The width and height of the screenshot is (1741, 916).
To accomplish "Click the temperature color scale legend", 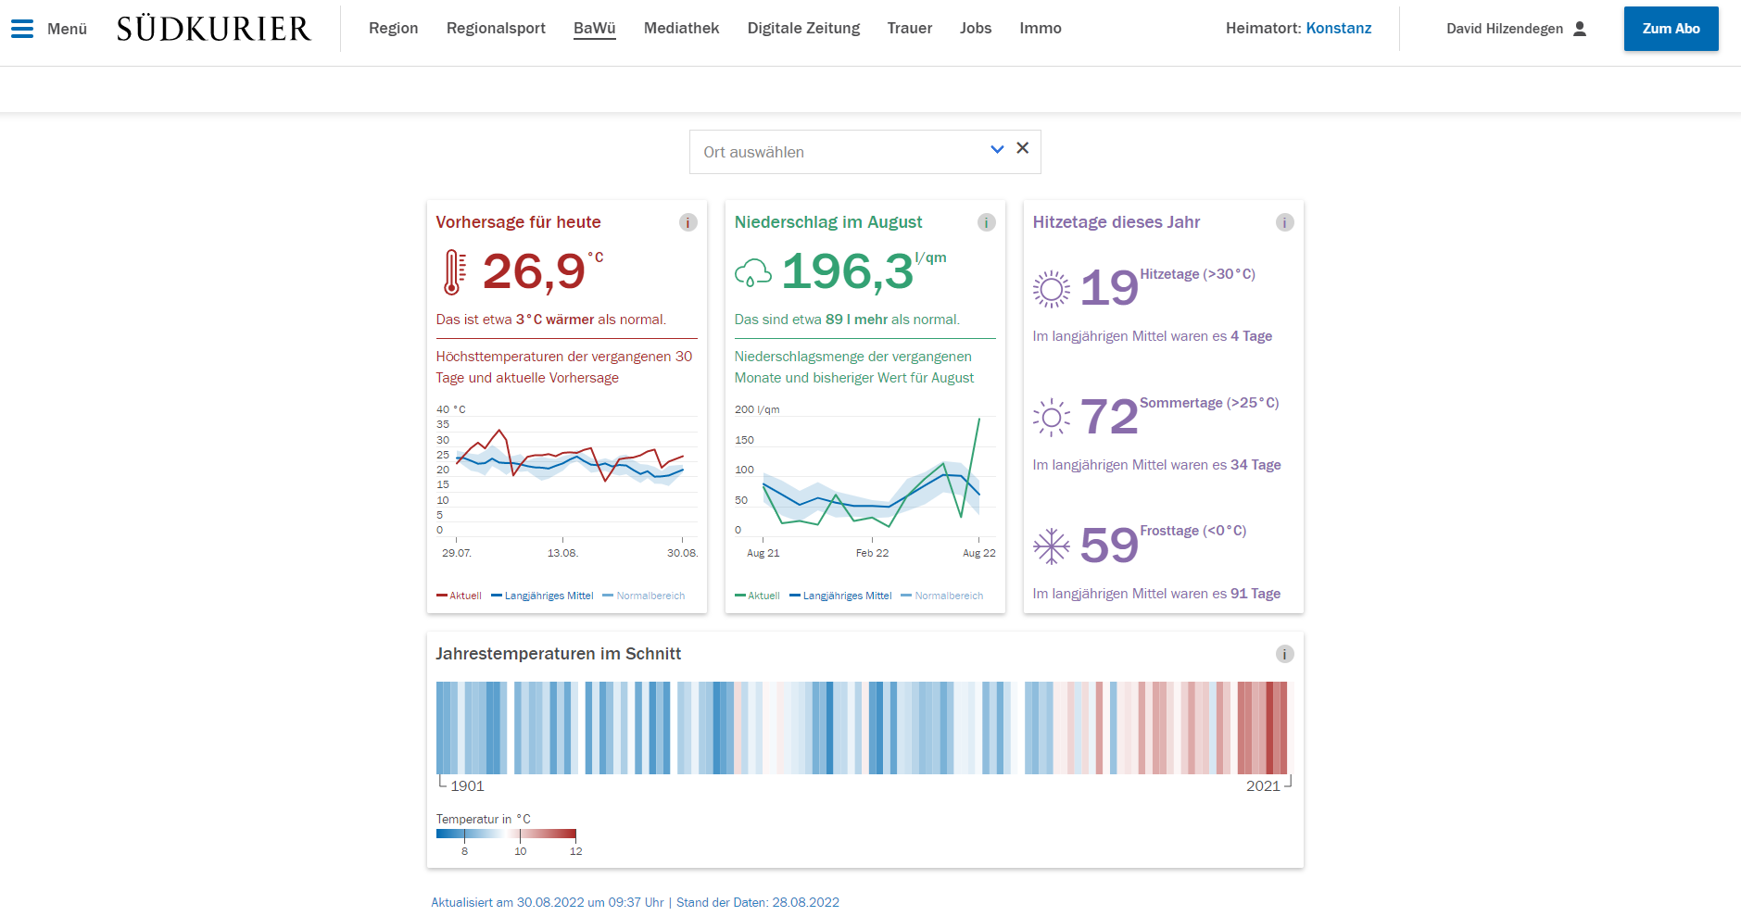I will (x=506, y=834).
